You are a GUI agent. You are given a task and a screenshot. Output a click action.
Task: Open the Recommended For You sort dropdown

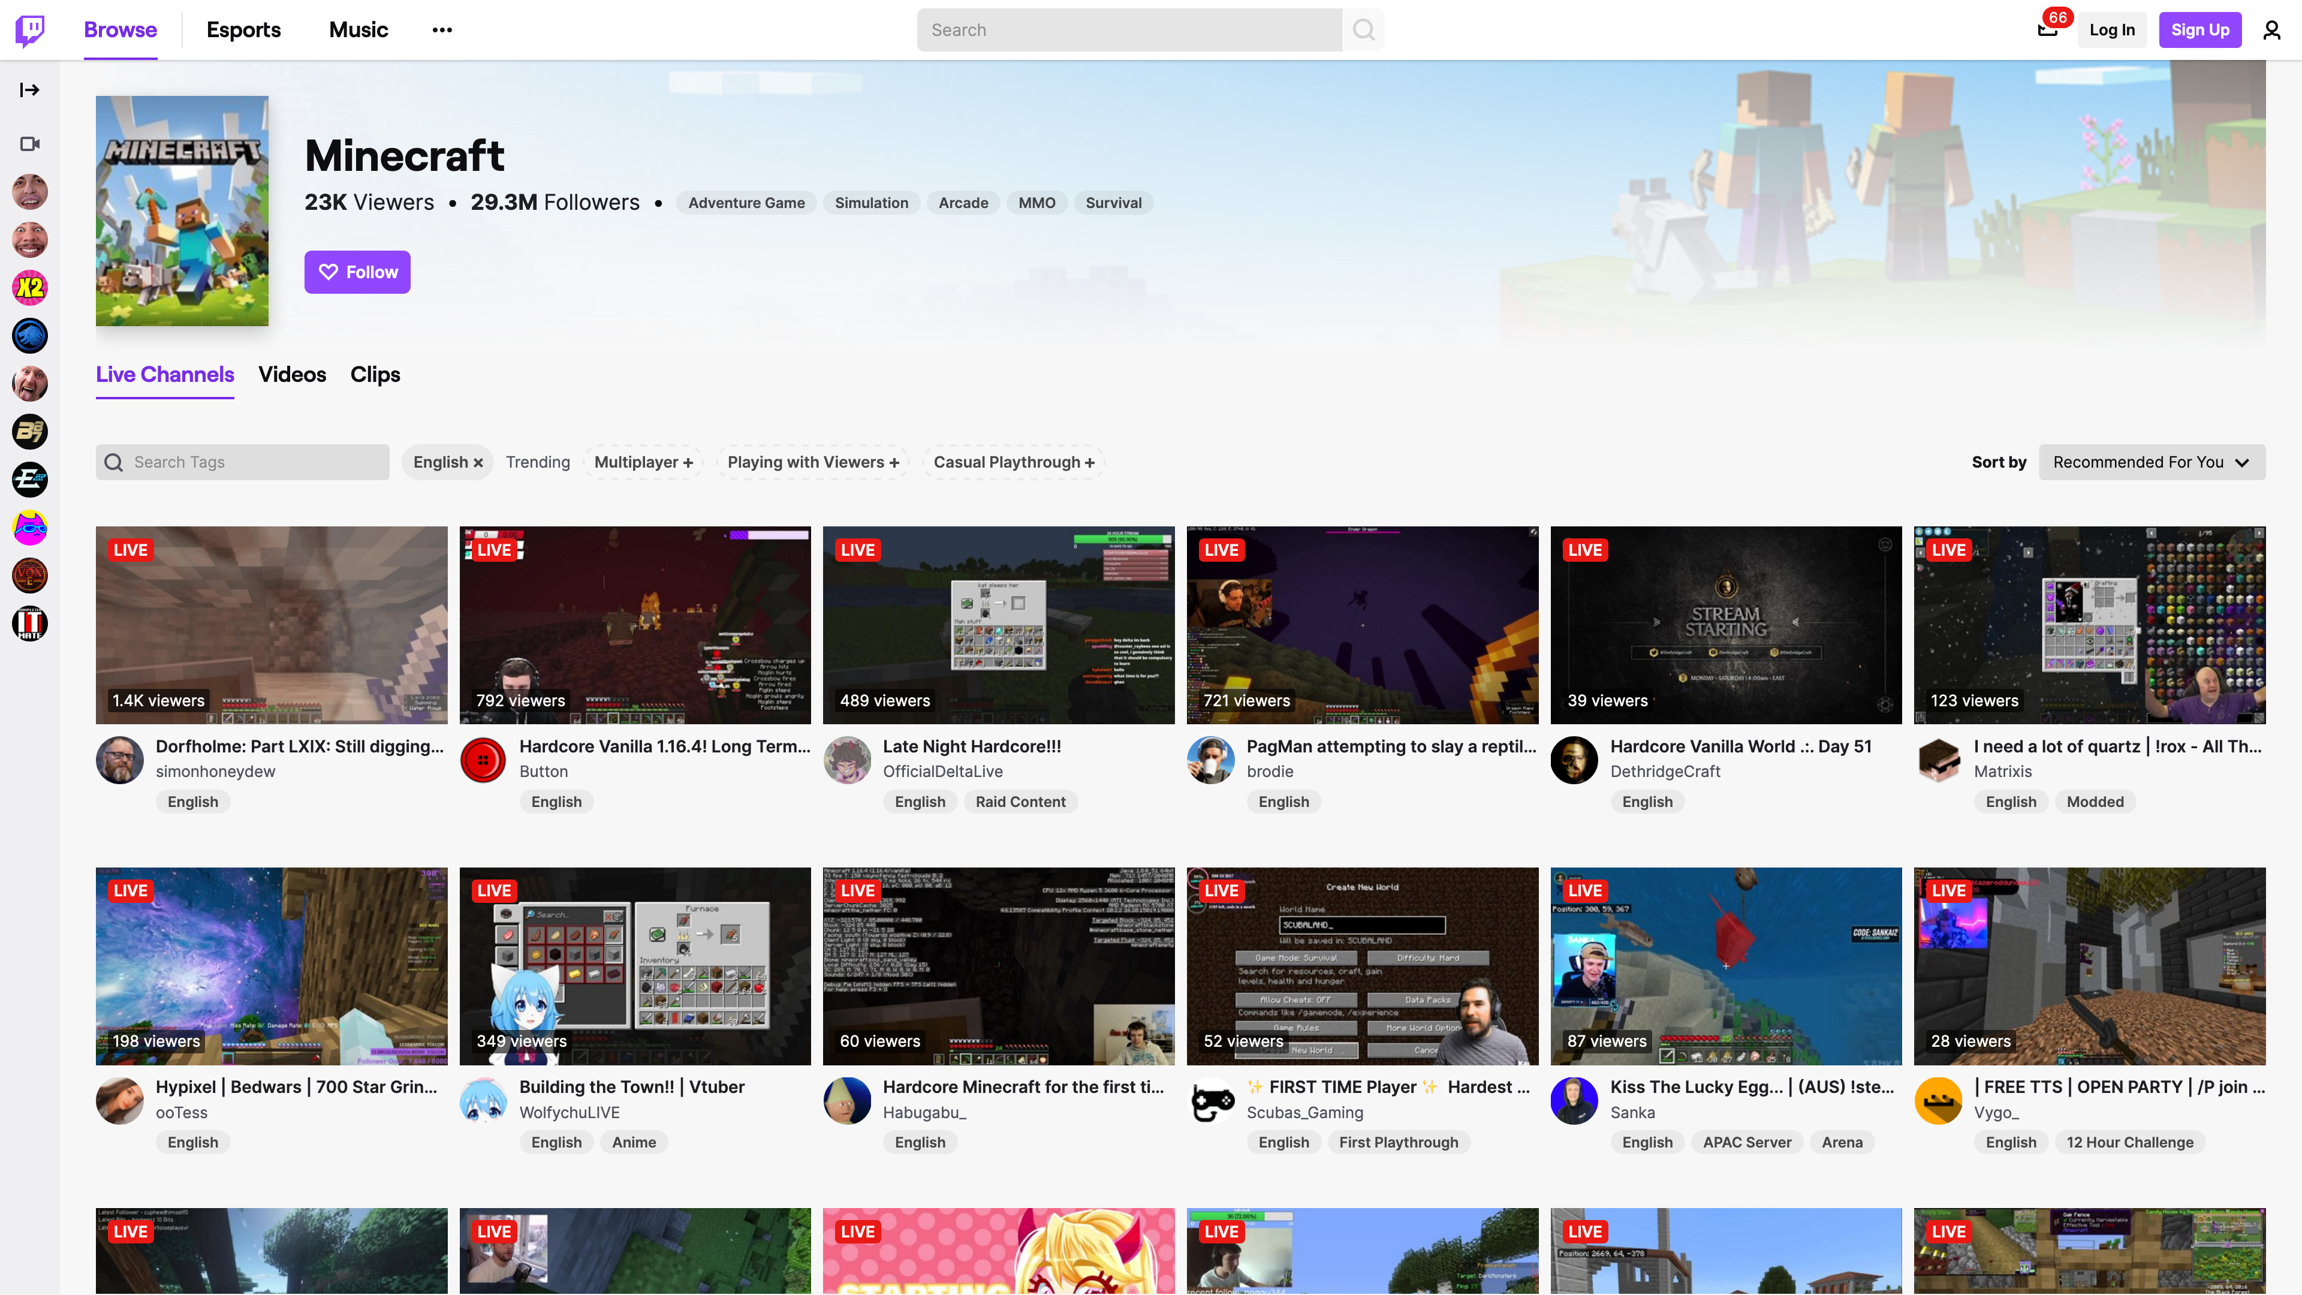pos(2151,462)
